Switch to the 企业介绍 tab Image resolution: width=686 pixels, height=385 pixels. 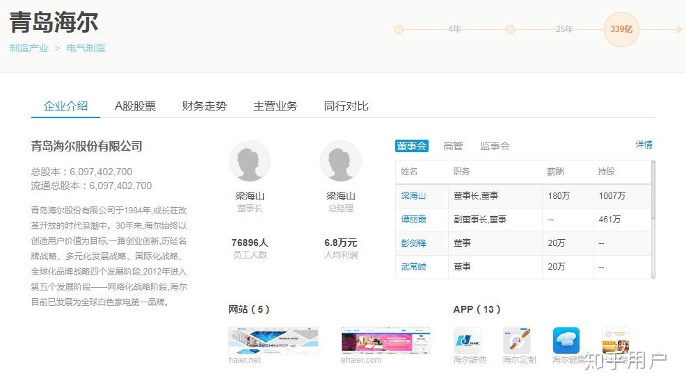pyautogui.click(x=65, y=106)
